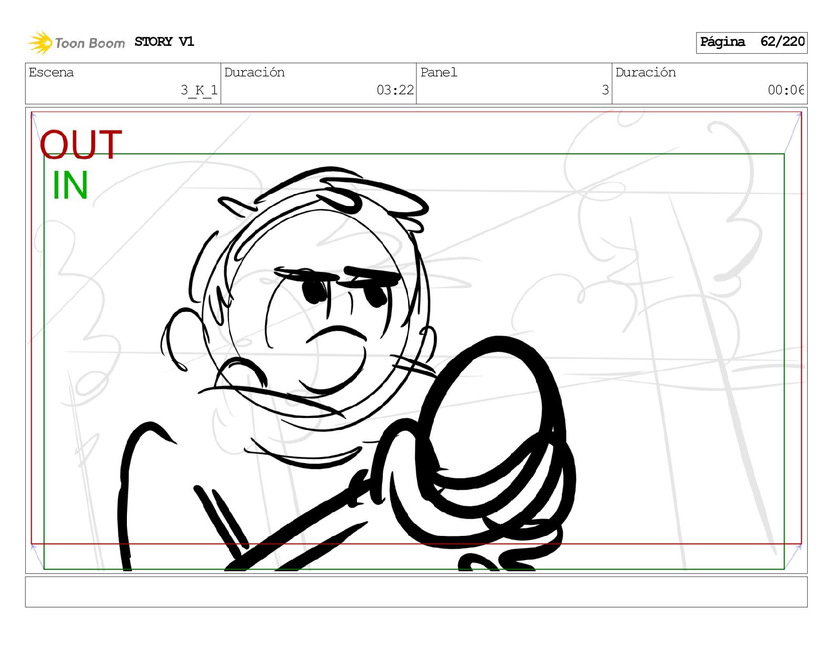
Task: Click the empty notes box below panel
Action: [416, 592]
